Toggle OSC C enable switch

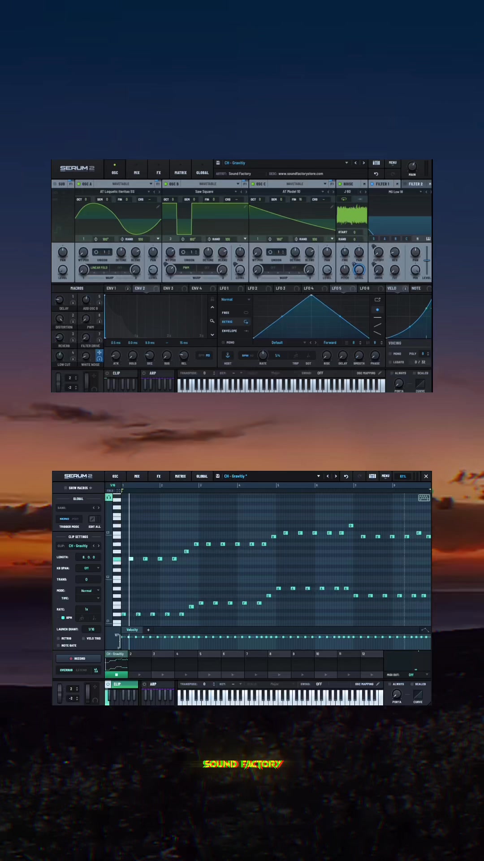tap(253, 184)
